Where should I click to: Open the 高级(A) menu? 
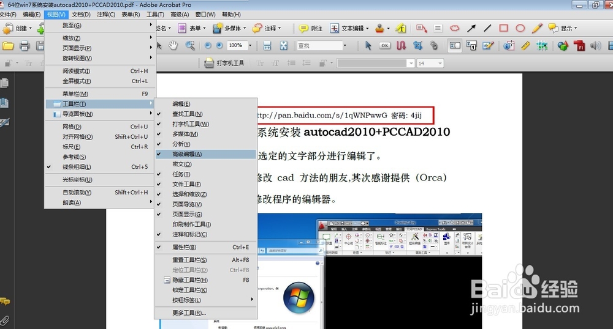(180, 15)
